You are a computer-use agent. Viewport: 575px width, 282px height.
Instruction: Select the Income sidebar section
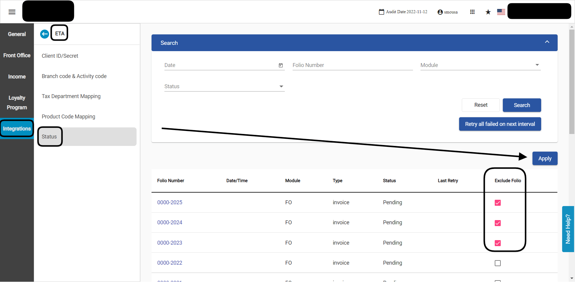[x=17, y=77]
